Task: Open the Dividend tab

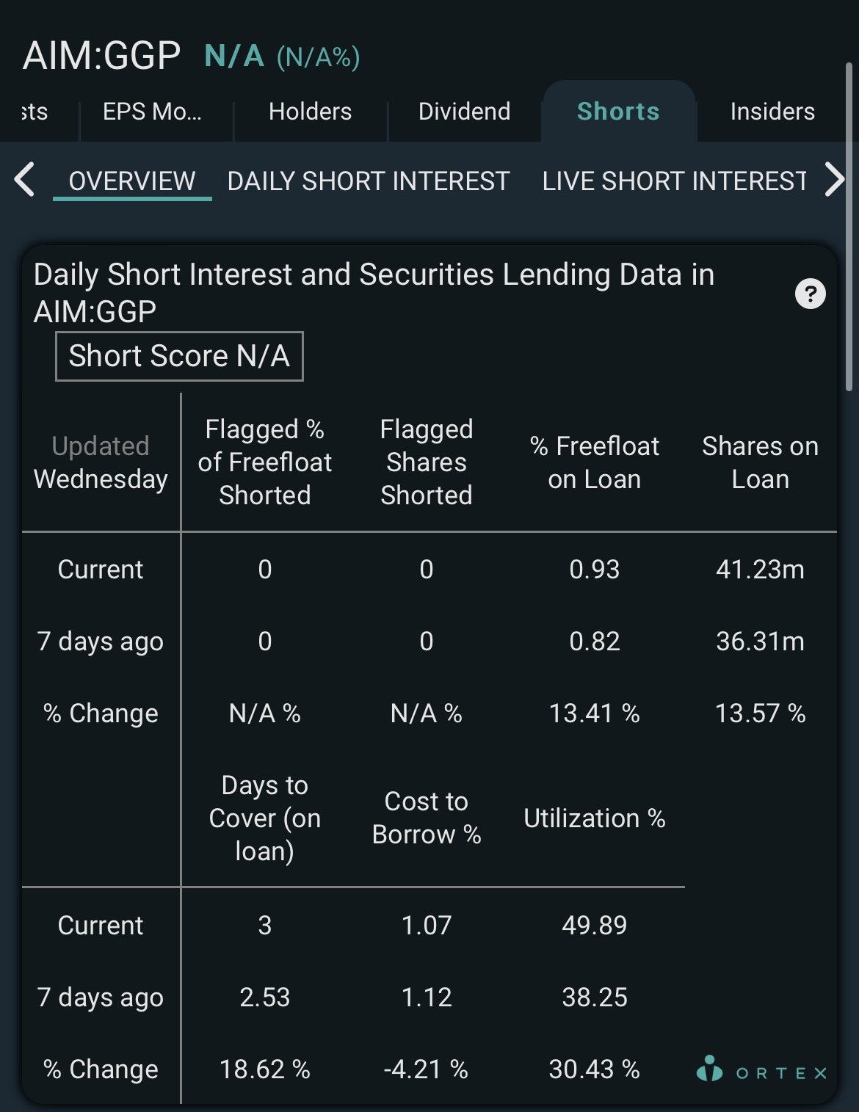Action: pyautogui.click(x=464, y=112)
